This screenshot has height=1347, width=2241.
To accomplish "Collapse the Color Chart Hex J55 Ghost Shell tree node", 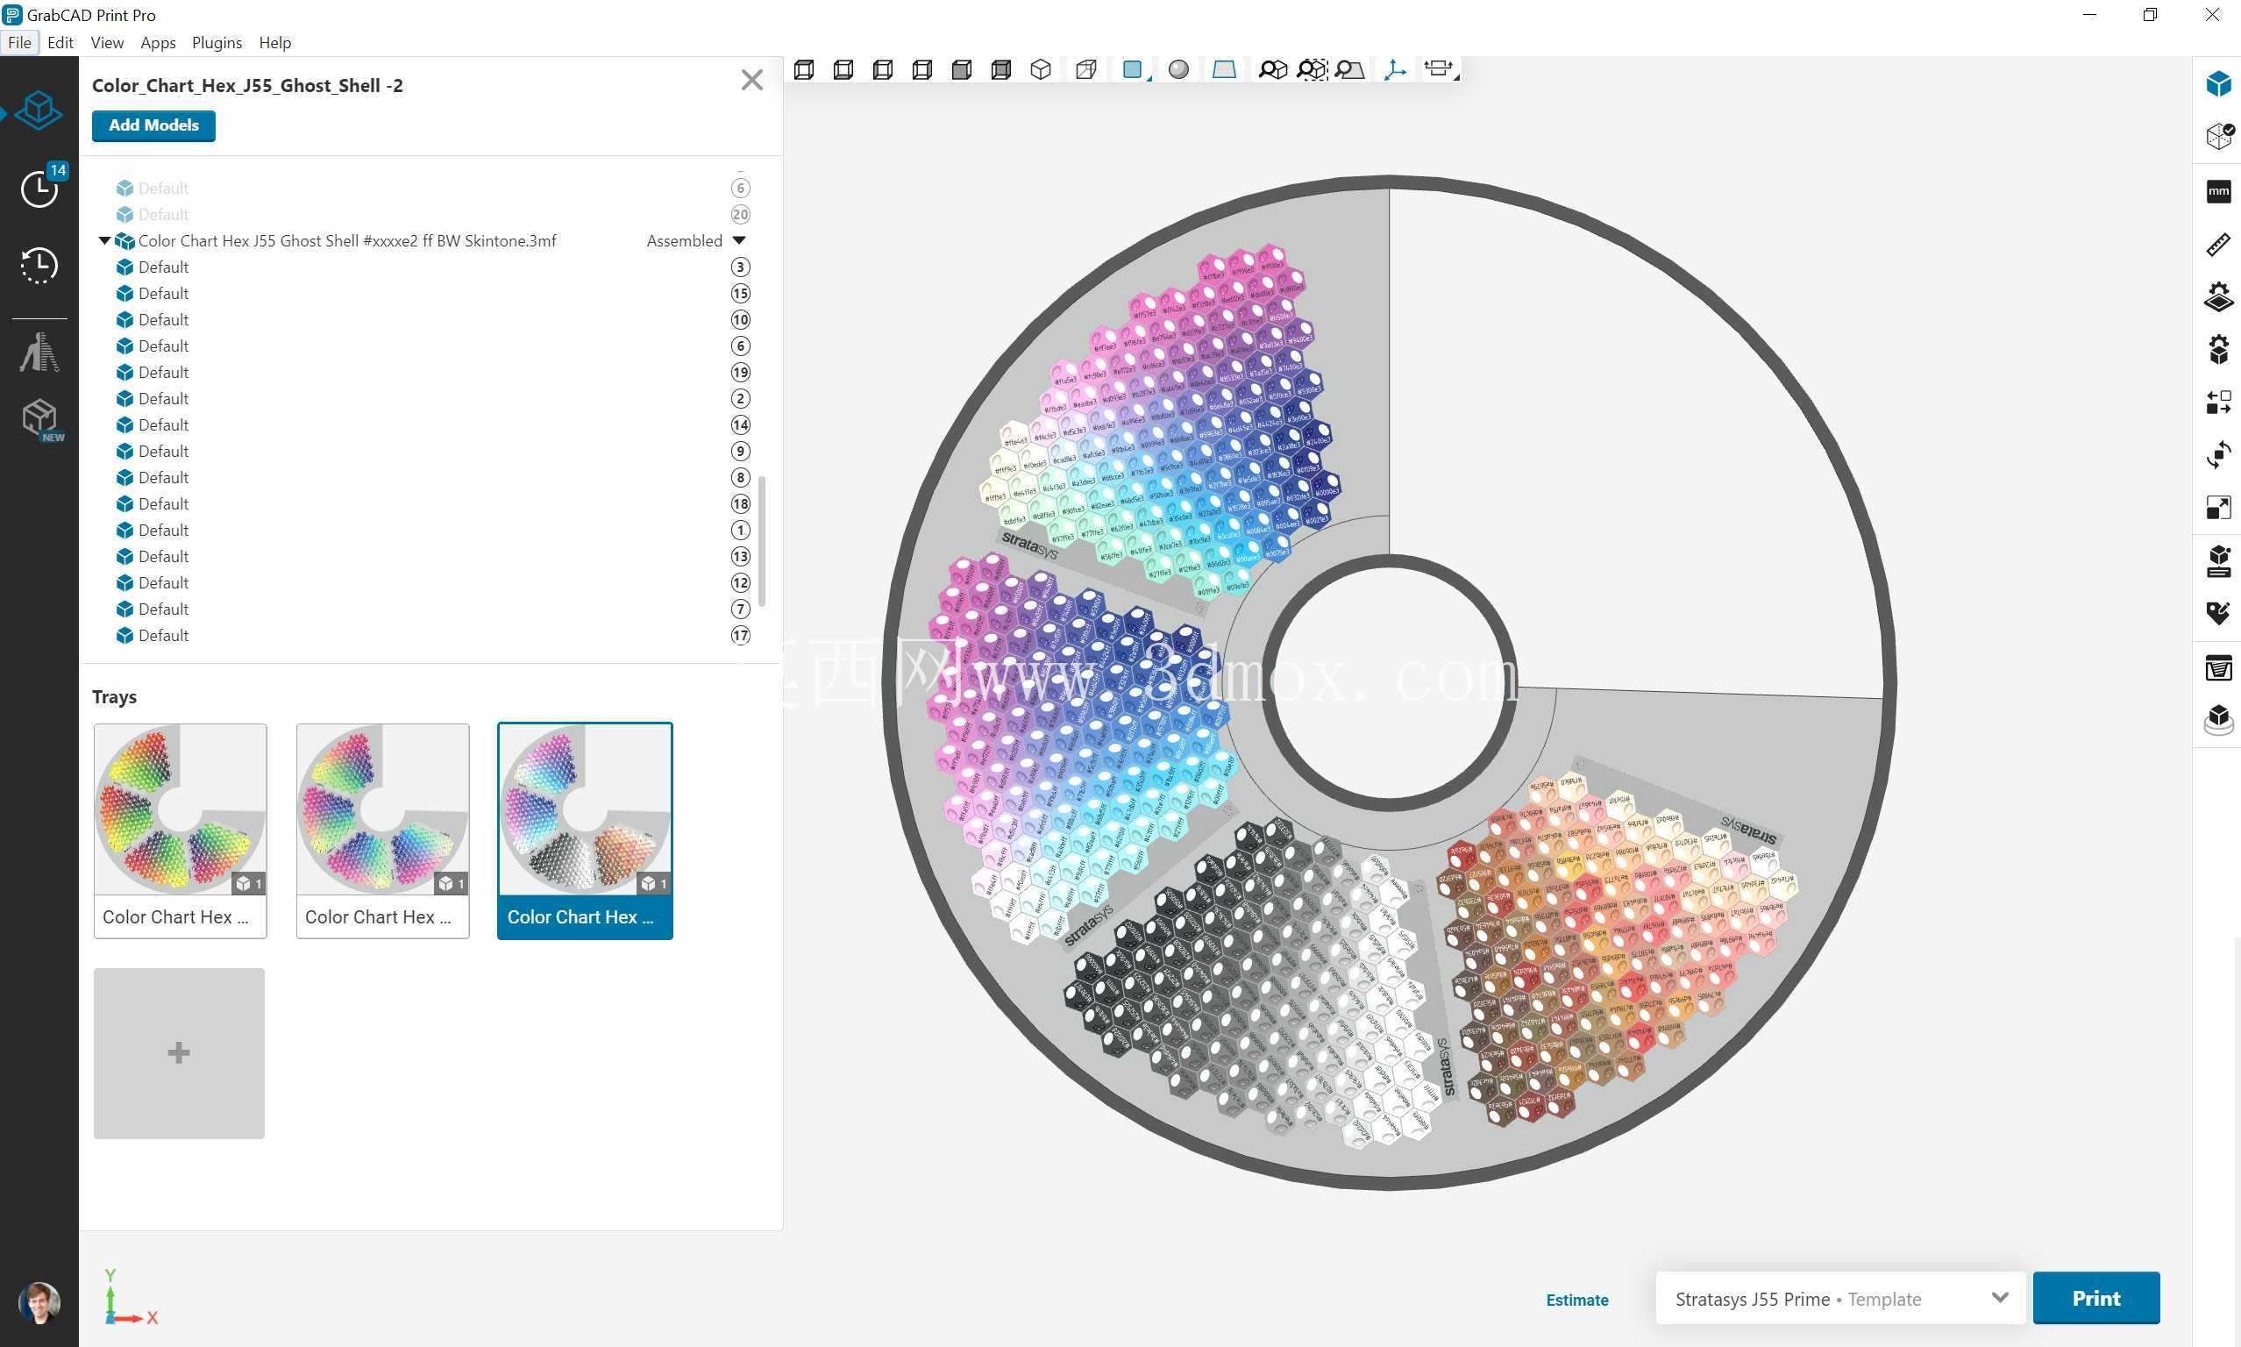I will click(x=104, y=240).
